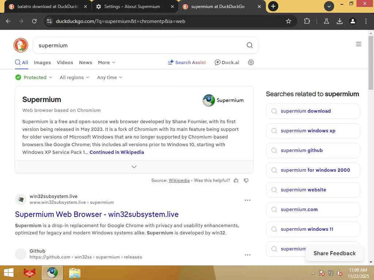Image resolution: width=374 pixels, height=280 pixels.
Task: Expand the Supermium info box chevron
Action: tap(134, 167)
